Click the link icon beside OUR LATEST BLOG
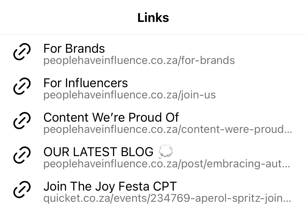306x213 pixels. coord(22,155)
